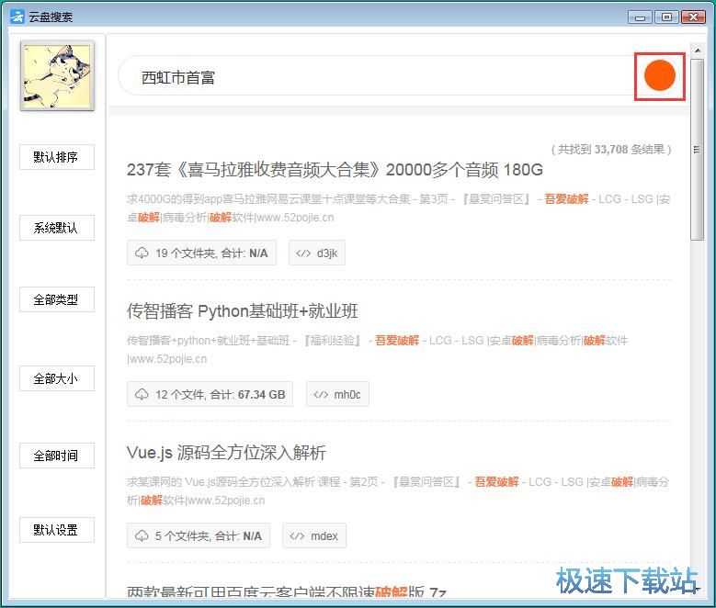Click the 云盘搜索 app icon in title bar
Screen dimensions: 716x608
tap(17, 17)
